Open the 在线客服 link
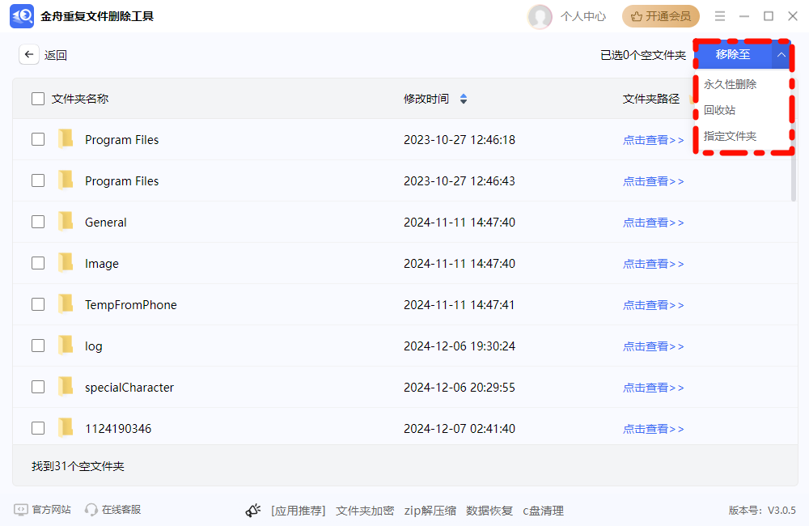 (x=121, y=510)
